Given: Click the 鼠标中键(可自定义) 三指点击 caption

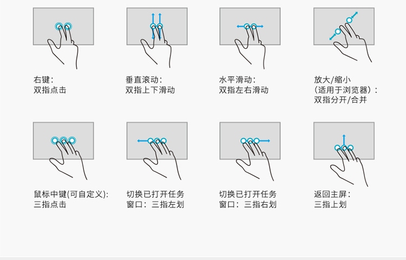Looking at the screenshot, I should [x=71, y=199].
